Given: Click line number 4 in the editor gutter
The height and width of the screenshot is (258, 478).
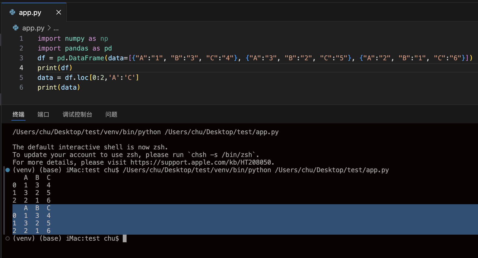Looking at the screenshot, I should pyautogui.click(x=21, y=68).
